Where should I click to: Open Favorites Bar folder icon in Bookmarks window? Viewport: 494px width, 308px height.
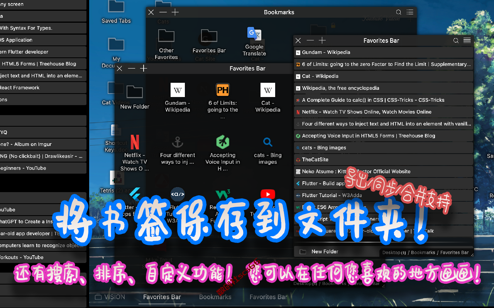(209, 36)
